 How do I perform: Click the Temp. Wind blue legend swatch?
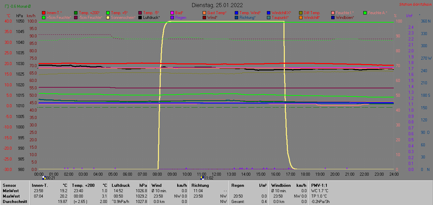(x=236, y=13)
